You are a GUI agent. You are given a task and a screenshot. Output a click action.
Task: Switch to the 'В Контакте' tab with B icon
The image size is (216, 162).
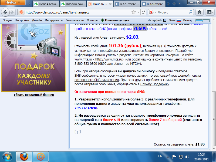154,4
